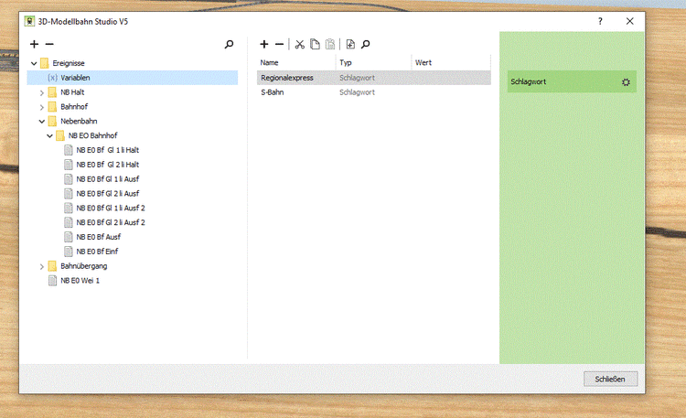Add a new event with the left plus icon
The image size is (686, 418).
(34, 44)
